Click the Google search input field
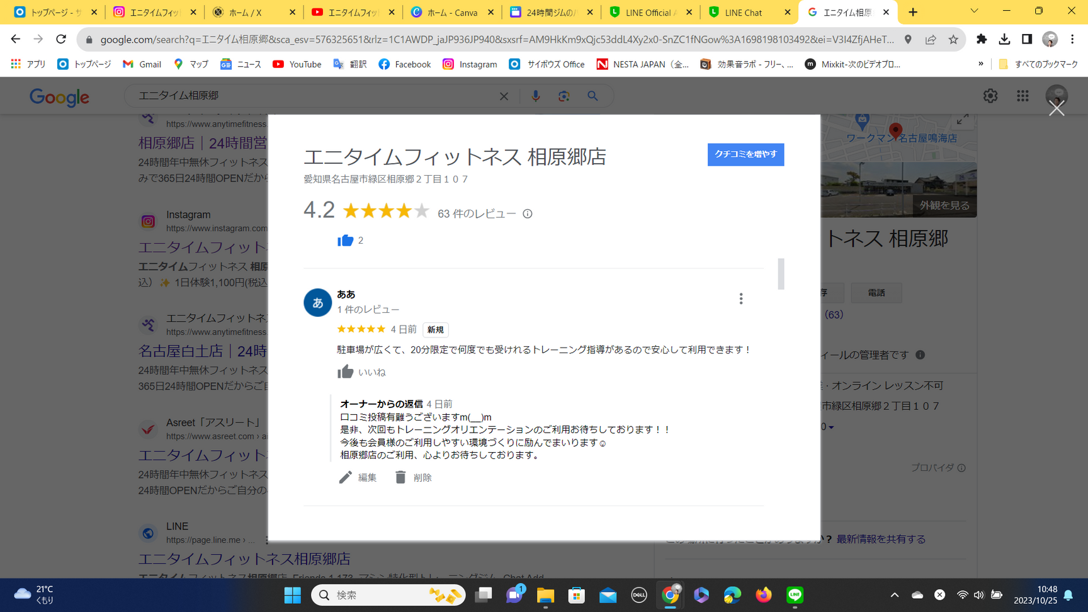Image resolution: width=1088 pixels, height=612 pixels. [x=315, y=96]
